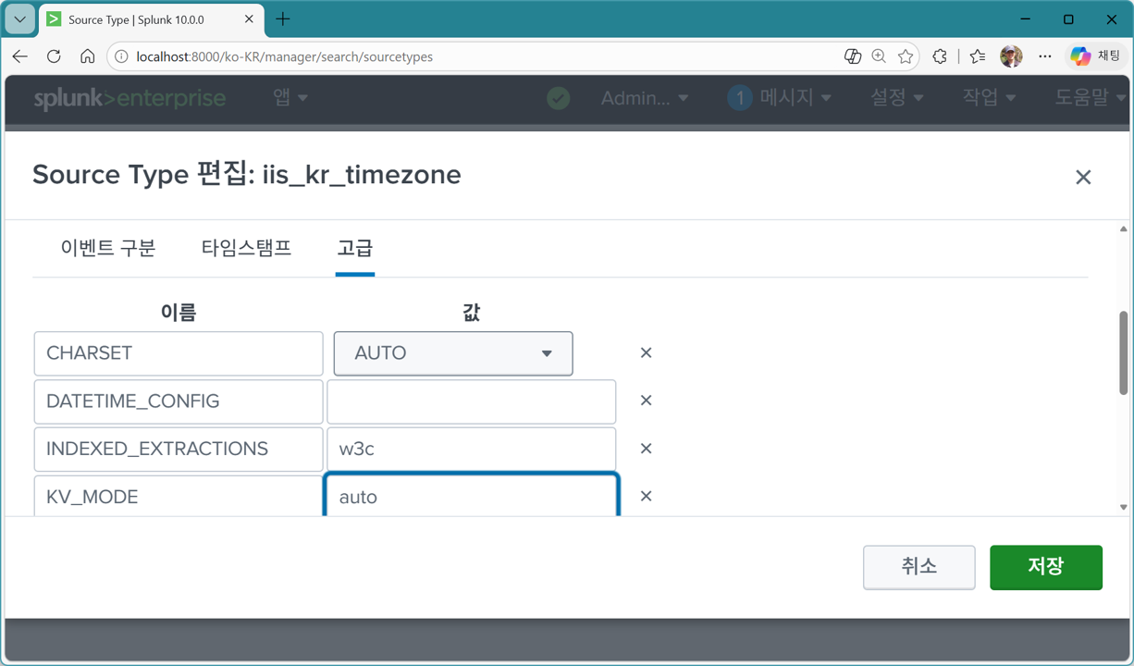Click the 취소 cancel button
The height and width of the screenshot is (666, 1134).
click(x=918, y=567)
